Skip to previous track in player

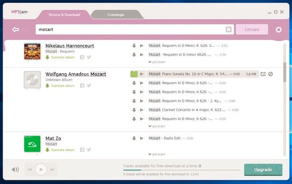[30, 170]
